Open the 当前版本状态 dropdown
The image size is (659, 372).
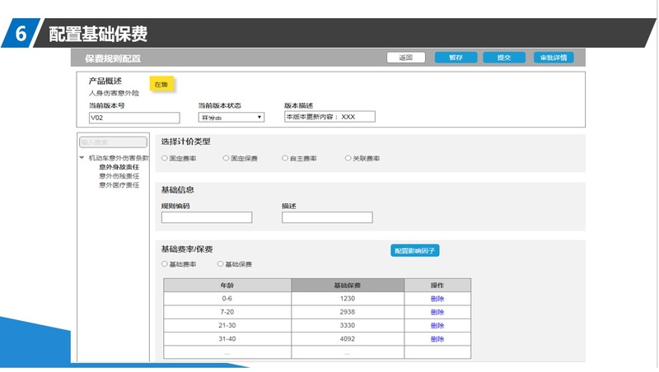coord(231,117)
